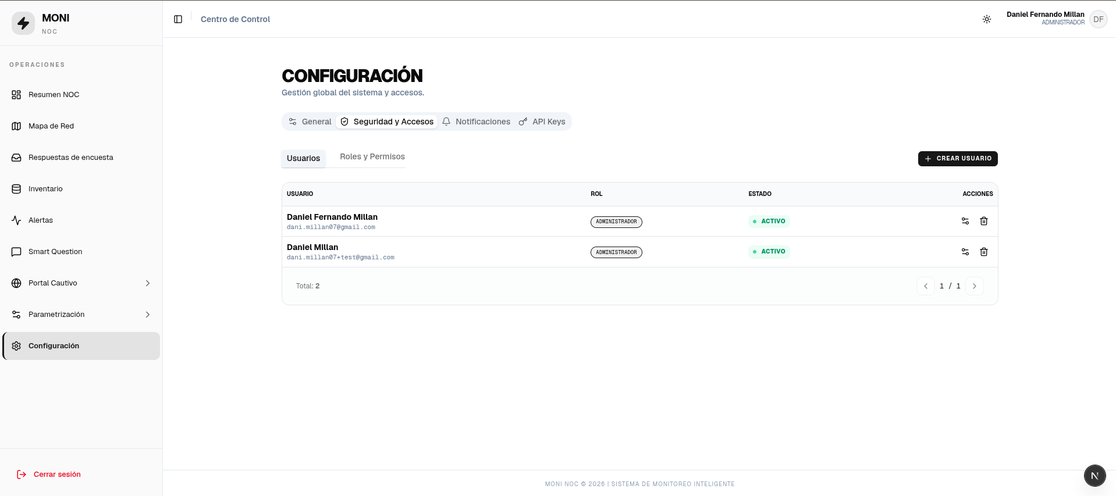Expand the Parametrización chevron
This screenshot has height=496, width=1116.
[x=148, y=315]
